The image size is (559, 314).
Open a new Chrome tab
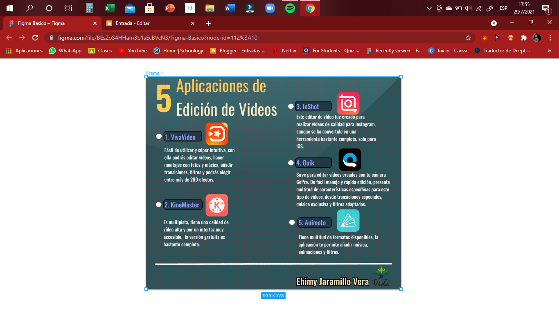point(208,23)
